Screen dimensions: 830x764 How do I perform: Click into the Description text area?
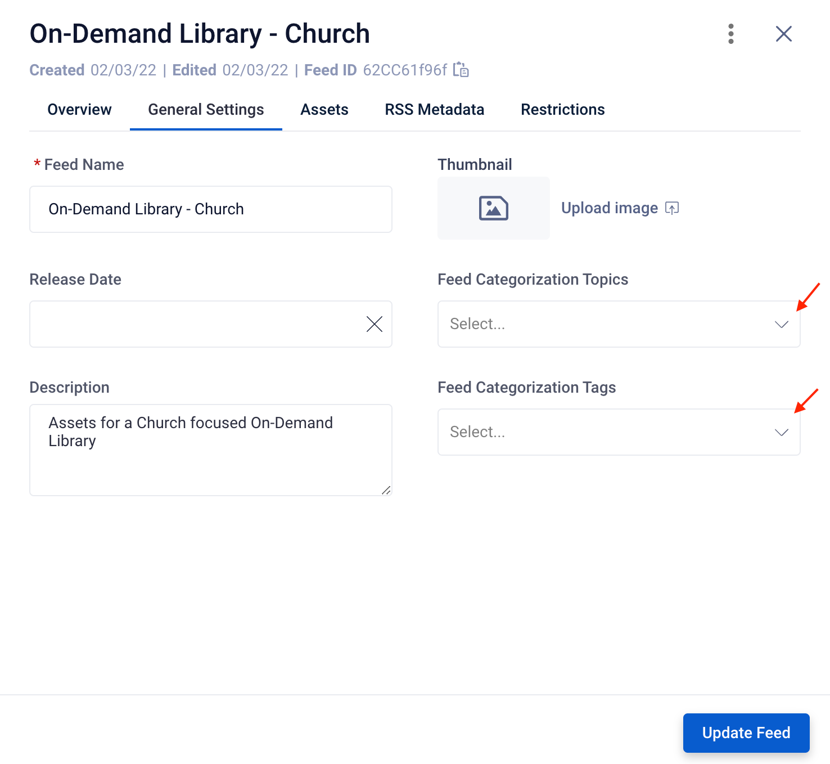click(210, 450)
